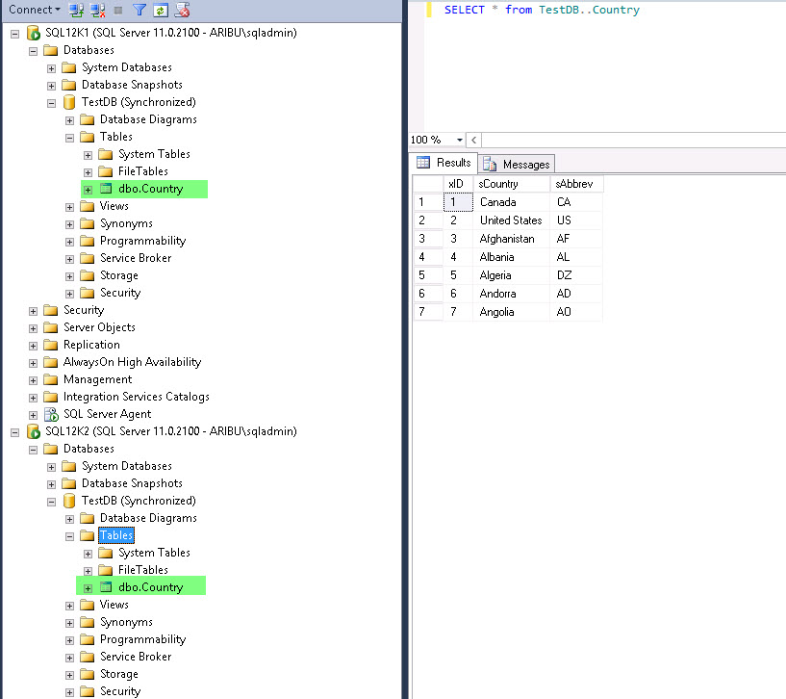Select the SELECT query text in the editor

pos(537,10)
